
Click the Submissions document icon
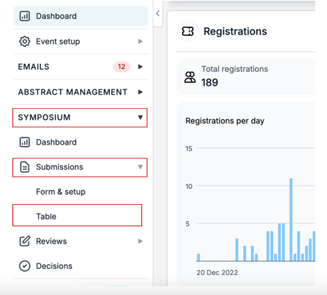click(24, 167)
